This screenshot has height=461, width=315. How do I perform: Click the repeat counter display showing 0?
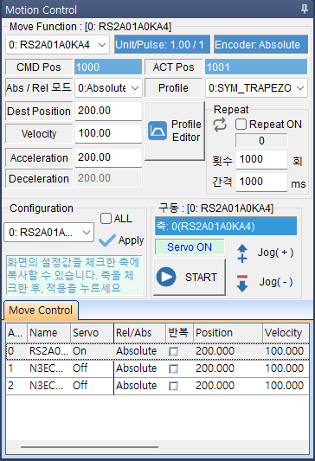(x=261, y=140)
